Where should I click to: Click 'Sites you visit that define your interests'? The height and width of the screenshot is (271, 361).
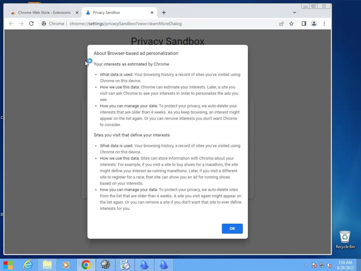(132, 135)
